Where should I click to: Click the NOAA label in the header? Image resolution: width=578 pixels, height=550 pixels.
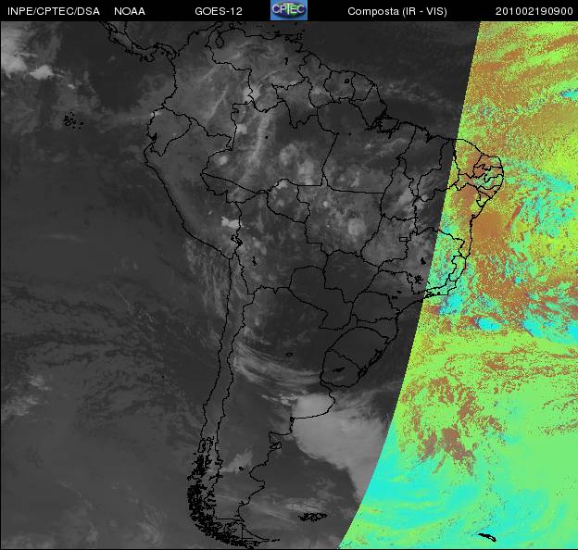[130, 11]
